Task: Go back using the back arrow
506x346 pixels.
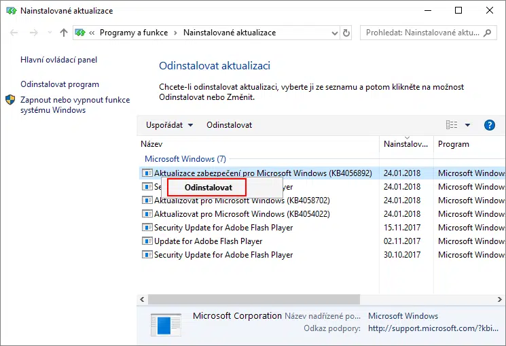Action: click(x=14, y=33)
